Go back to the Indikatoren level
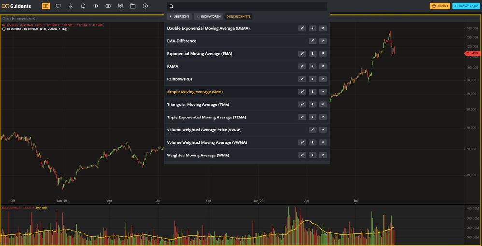 208,16
